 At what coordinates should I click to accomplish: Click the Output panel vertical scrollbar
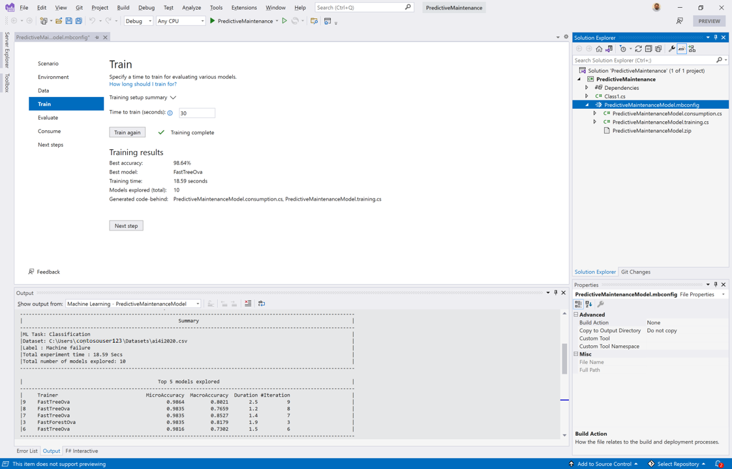click(564, 358)
